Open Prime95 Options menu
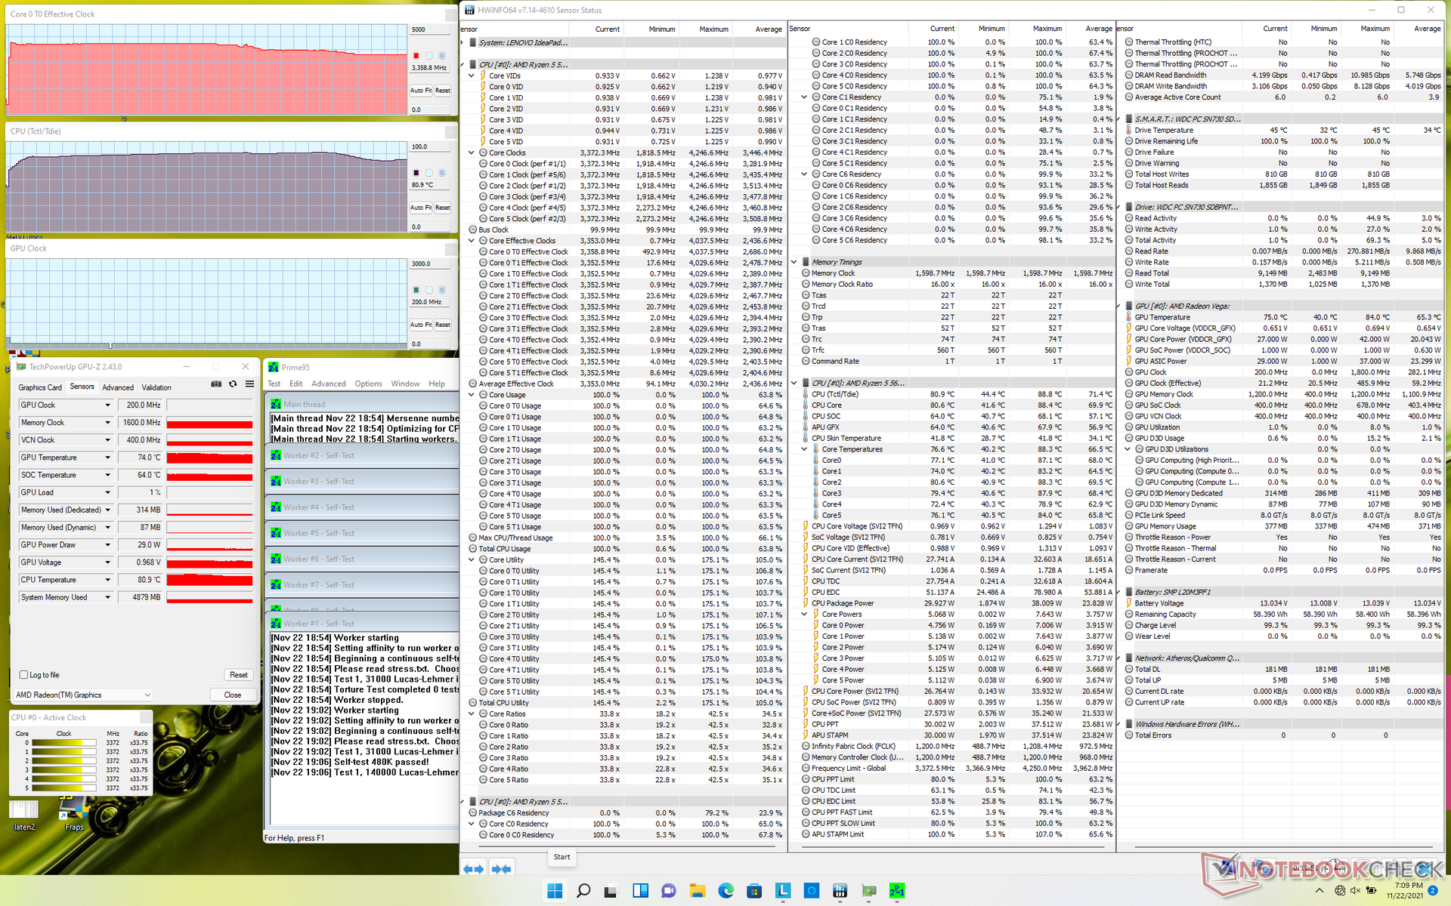The height and width of the screenshot is (906, 1451). tap(368, 384)
